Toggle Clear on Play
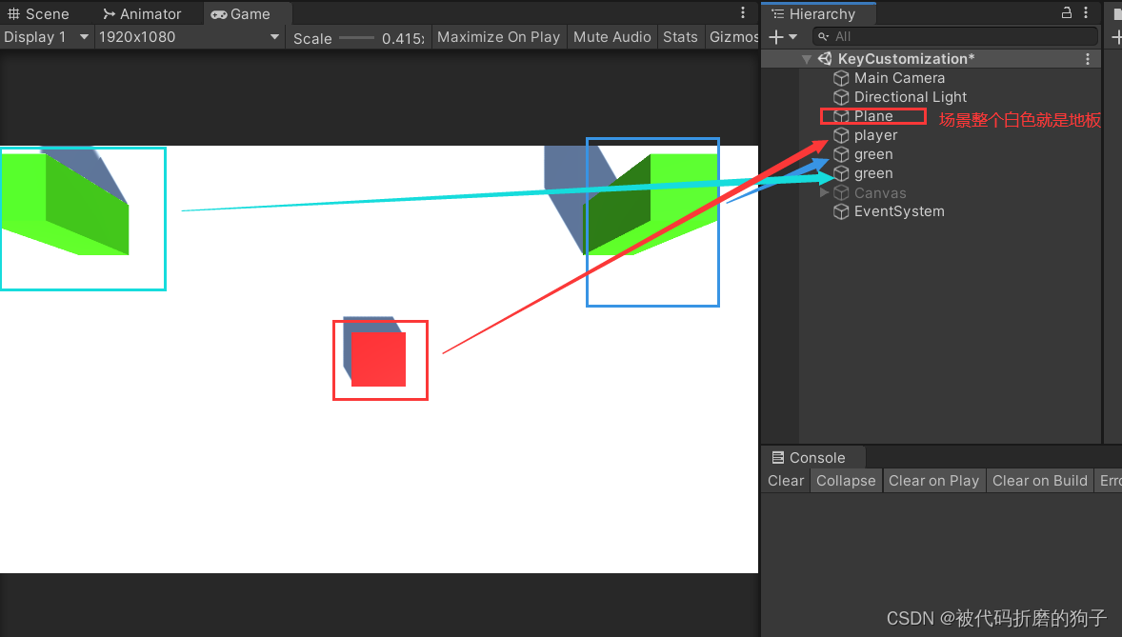The height and width of the screenshot is (637, 1122). point(933,480)
